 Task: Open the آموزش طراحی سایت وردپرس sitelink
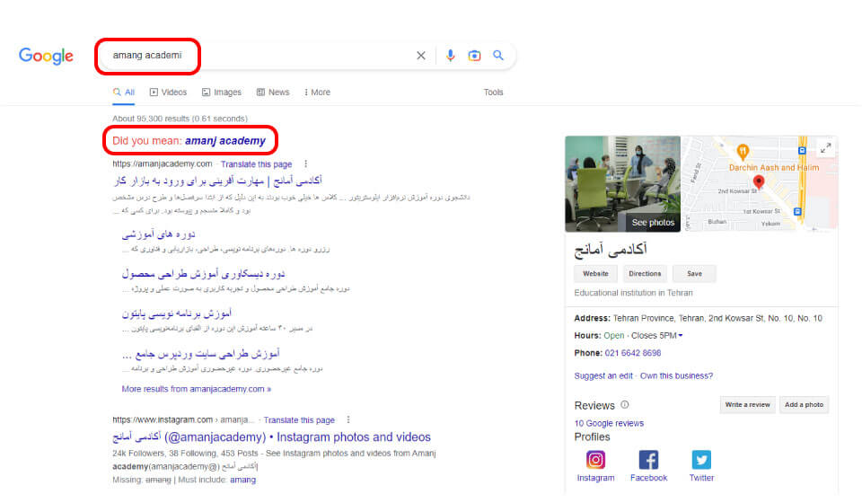tap(200, 353)
